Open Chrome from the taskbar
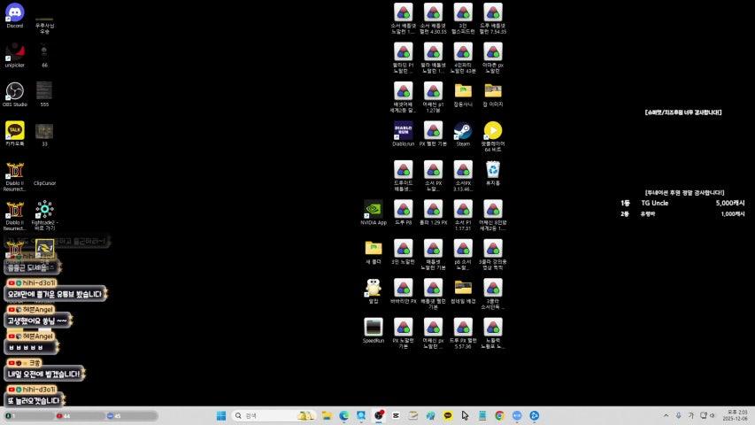 [499, 415]
